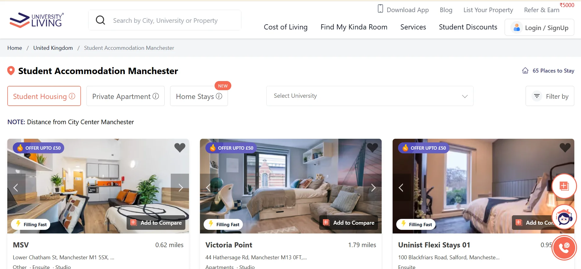
Task: Click the Login / SignUp button
Action: (x=539, y=27)
